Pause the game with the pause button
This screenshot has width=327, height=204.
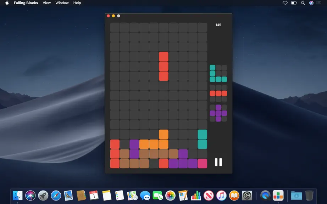(218, 162)
